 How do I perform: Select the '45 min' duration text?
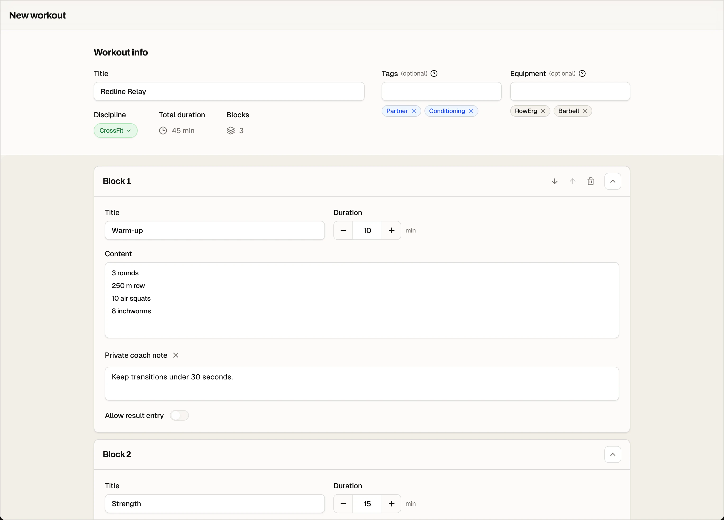183,131
